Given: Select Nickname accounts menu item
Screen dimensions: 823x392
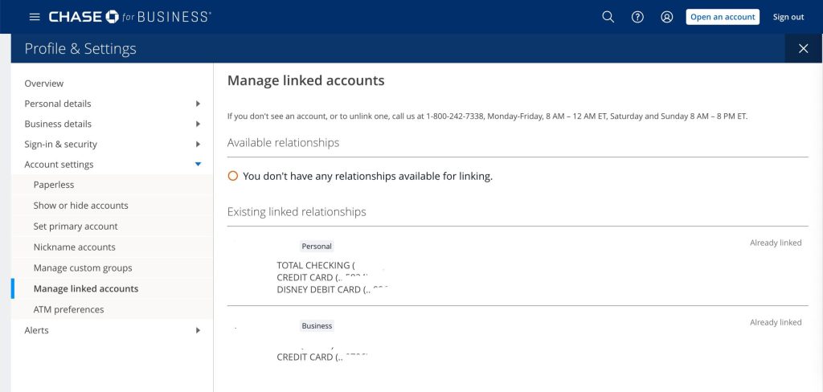Looking at the screenshot, I should coord(74,247).
